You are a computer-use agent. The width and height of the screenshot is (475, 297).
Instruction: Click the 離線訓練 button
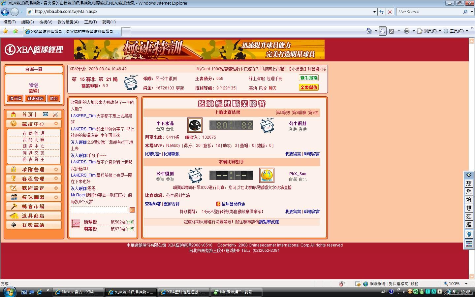(x=35, y=98)
